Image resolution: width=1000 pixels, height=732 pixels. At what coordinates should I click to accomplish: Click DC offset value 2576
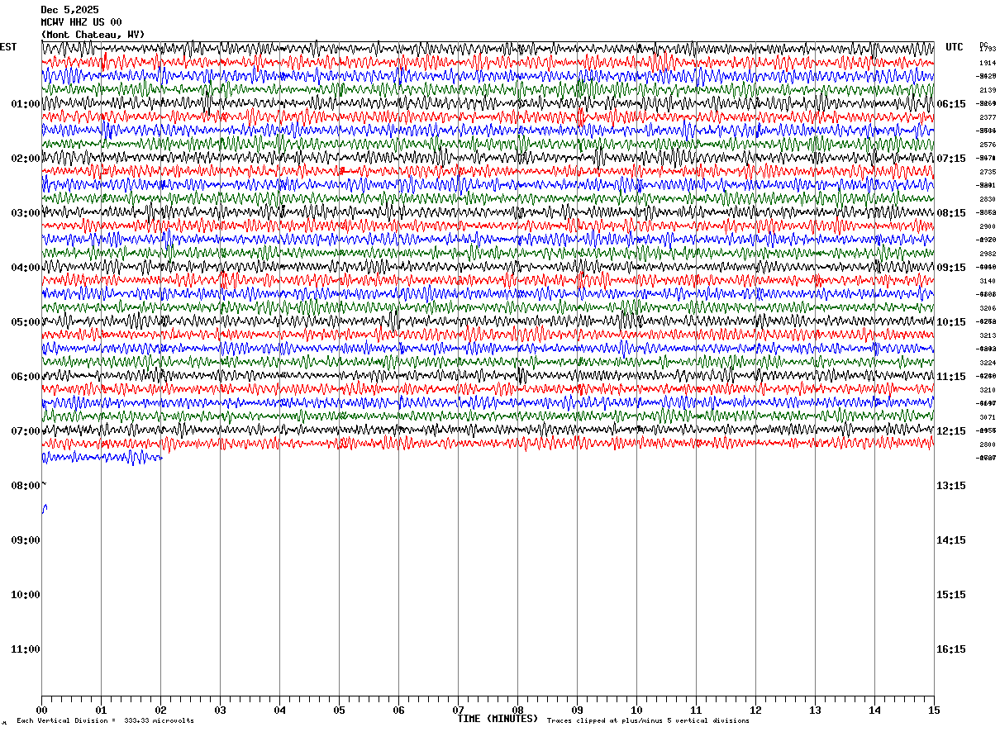click(988, 145)
